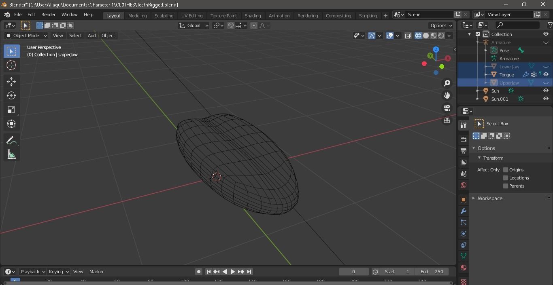Screen dimensions: 553x285
Task: Switch to the Sculpting workspace tab
Action: tap(164, 16)
